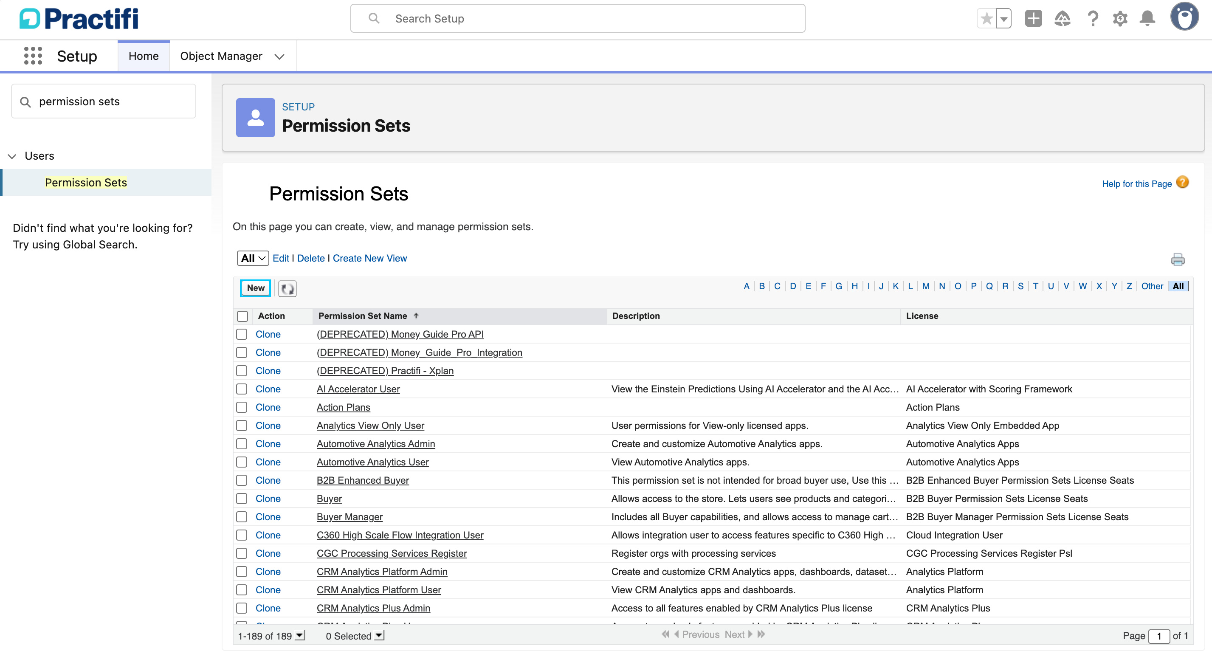The width and height of the screenshot is (1212, 651).
Task: Expand the Object Manager tab chevron
Action: [279, 56]
